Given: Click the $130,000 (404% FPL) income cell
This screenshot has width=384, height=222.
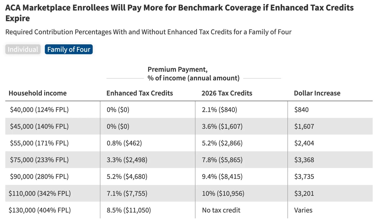Looking at the screenshot, I should [40, 210].
